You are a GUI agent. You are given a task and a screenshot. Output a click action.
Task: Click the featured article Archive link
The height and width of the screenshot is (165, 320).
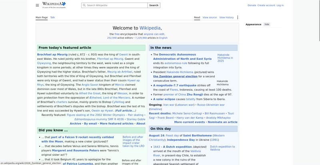click(x=75, y=124)
